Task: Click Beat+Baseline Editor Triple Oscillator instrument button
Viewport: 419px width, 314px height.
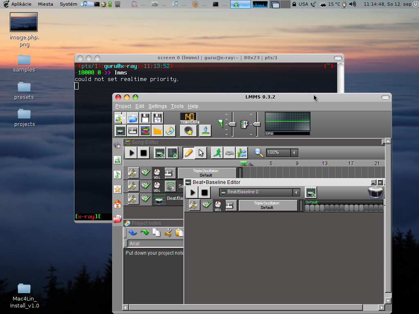Action: point(268,205)
